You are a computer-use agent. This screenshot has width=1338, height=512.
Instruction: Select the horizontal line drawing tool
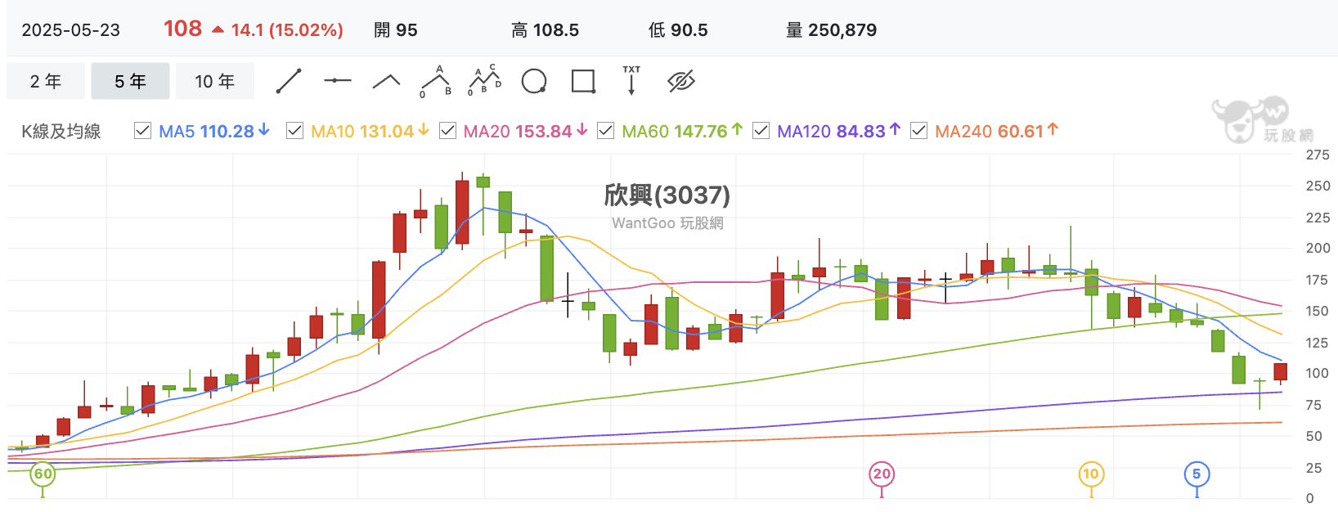coord(337,80)
